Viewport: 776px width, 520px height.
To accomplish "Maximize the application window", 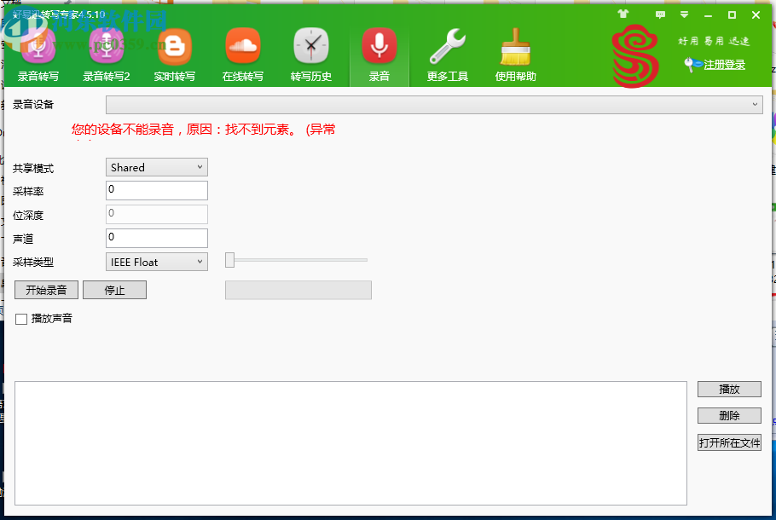I will click(732, 14).
